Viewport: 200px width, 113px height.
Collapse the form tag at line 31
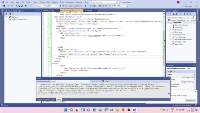(x=51, y=50)
